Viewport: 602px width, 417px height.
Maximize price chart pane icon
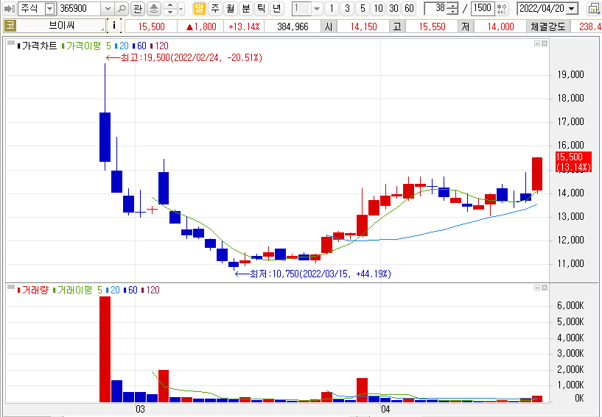click(537, 43)
